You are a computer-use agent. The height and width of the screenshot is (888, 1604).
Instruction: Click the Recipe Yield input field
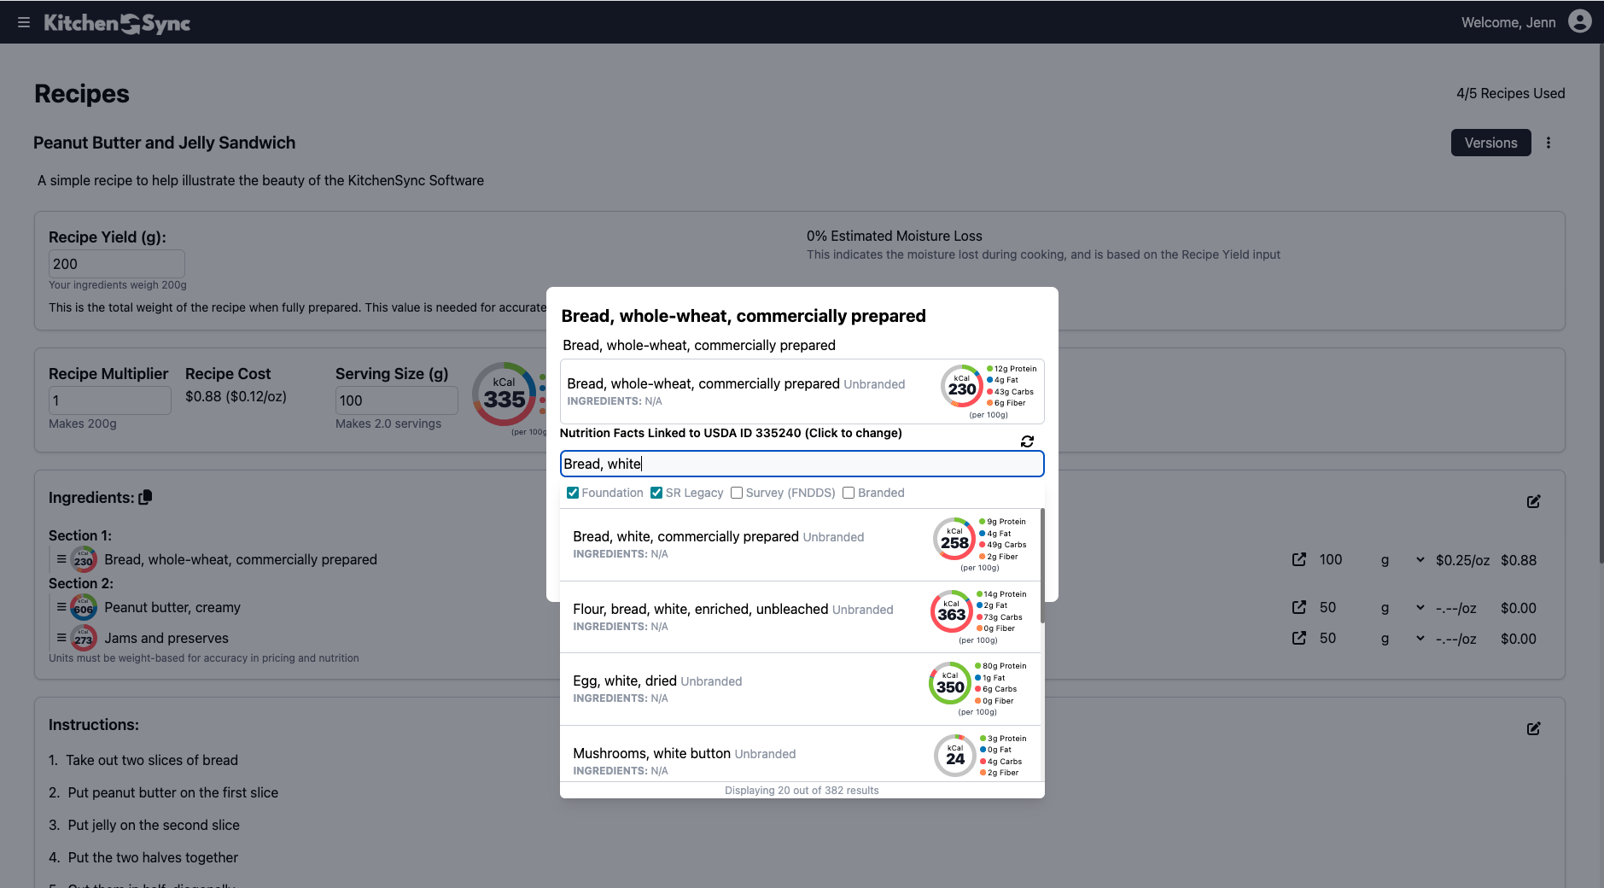point(116,264)
